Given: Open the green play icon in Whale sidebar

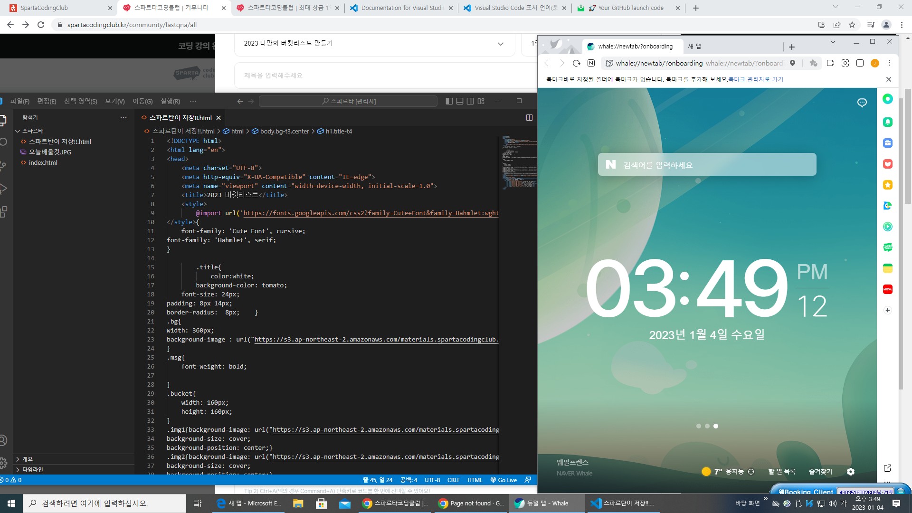Looking at the screenshot, I should tap(887, 227).
